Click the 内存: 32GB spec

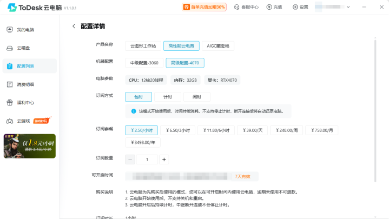pyautogui.click(x=186, y=80)
